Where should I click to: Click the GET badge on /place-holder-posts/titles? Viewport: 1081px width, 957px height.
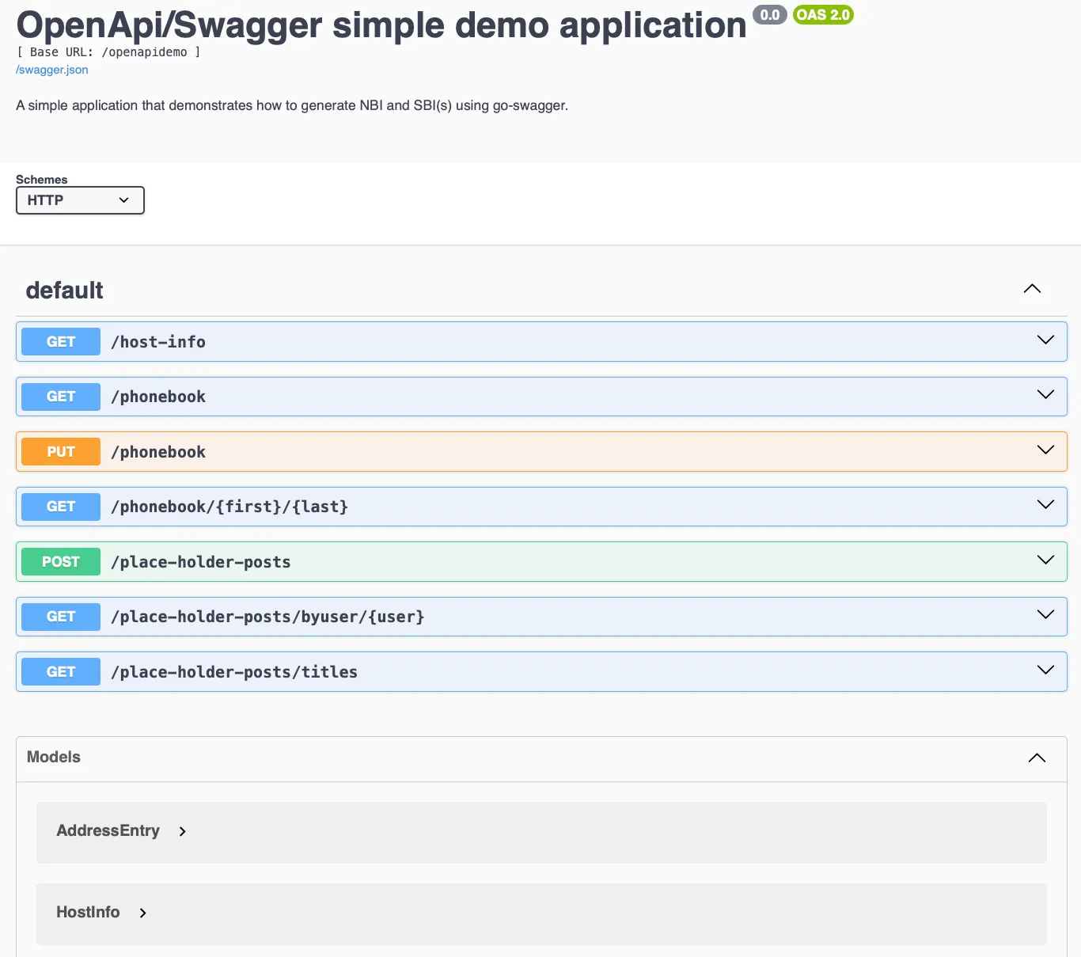pyautogui.click(x=60, y=671)
